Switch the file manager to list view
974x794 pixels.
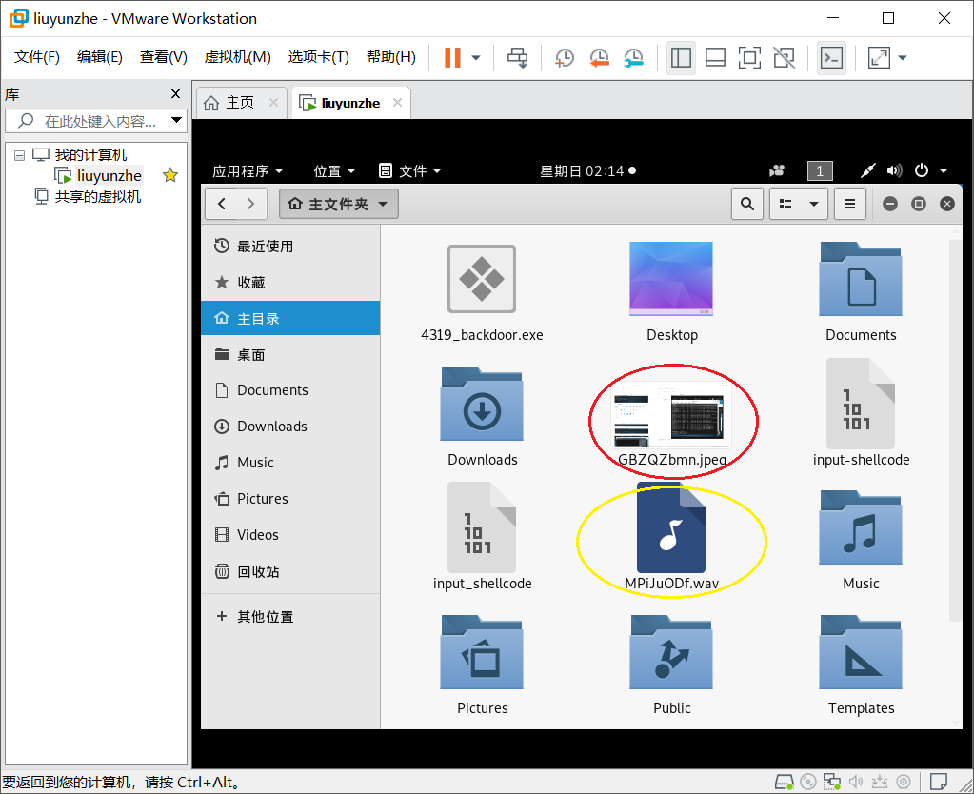[785, 204]
